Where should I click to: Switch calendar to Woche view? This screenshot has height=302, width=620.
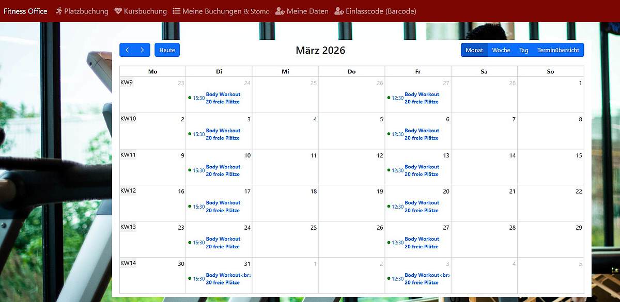pos(501,50)
